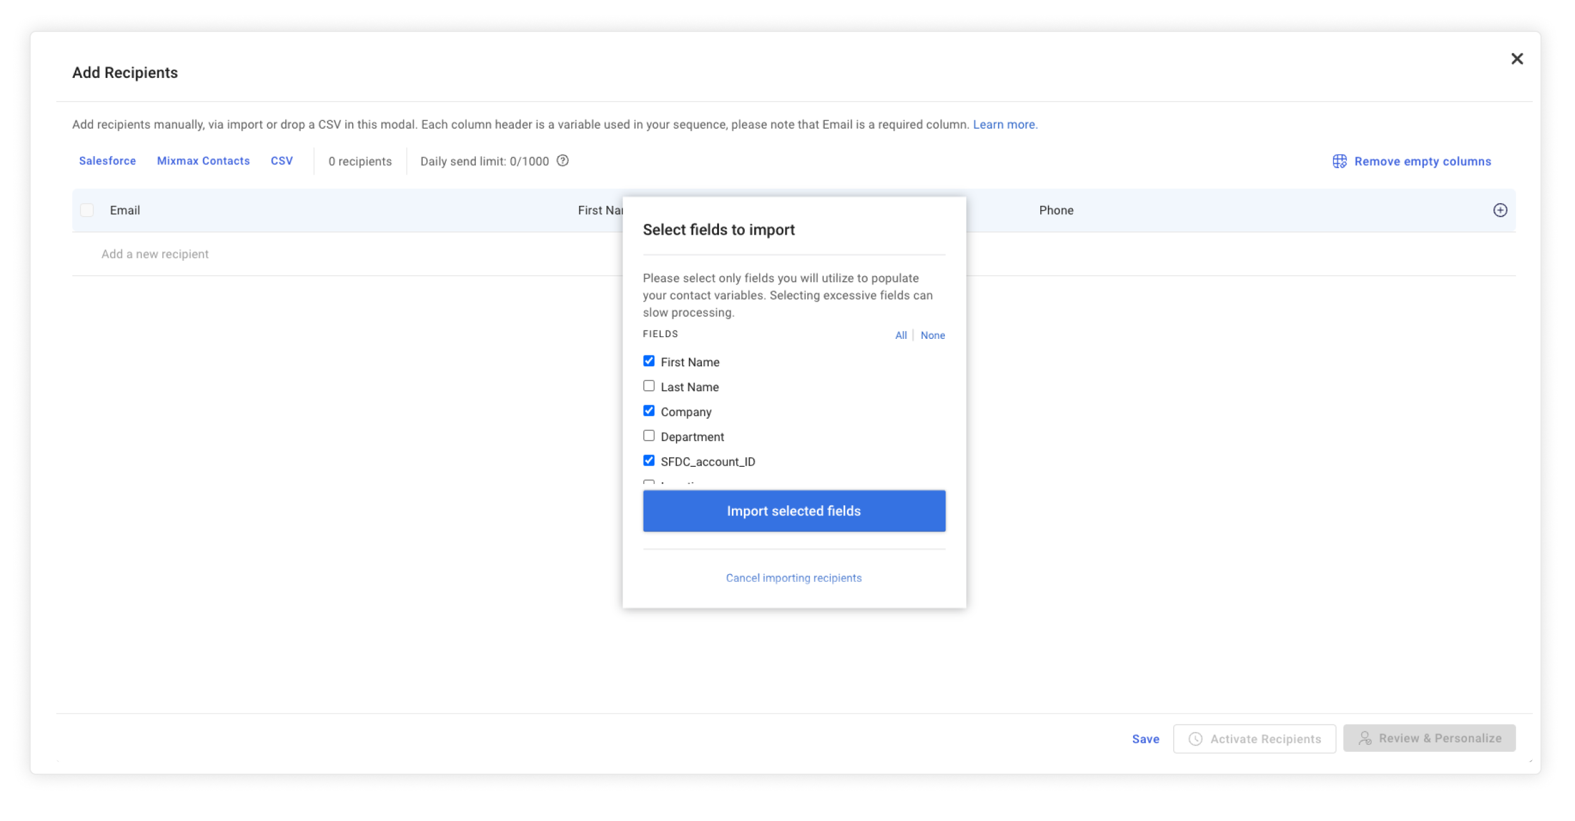Toggle the Department checkbox on
Viewport: 1575px width, 821px height.
pos(648,435)
